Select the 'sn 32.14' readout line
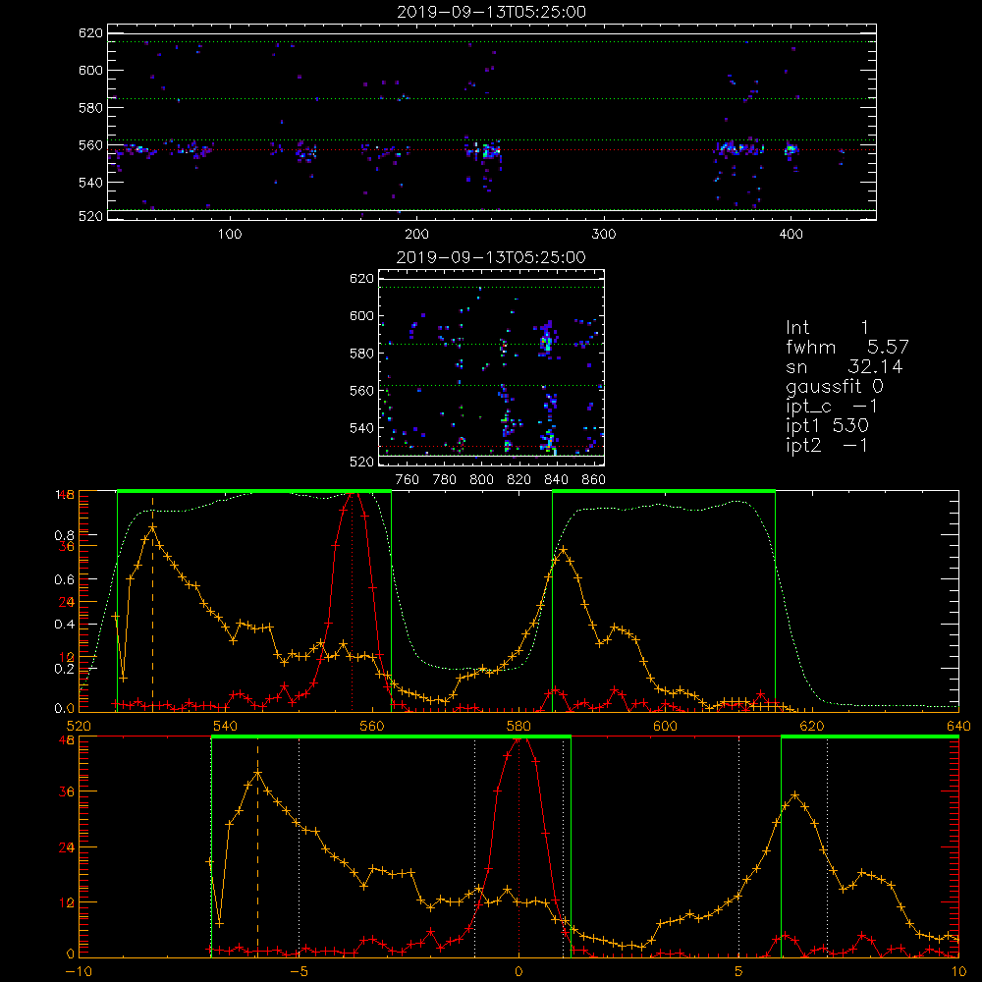The height and width of the screenshot is (982, 982). coord(844,366)
